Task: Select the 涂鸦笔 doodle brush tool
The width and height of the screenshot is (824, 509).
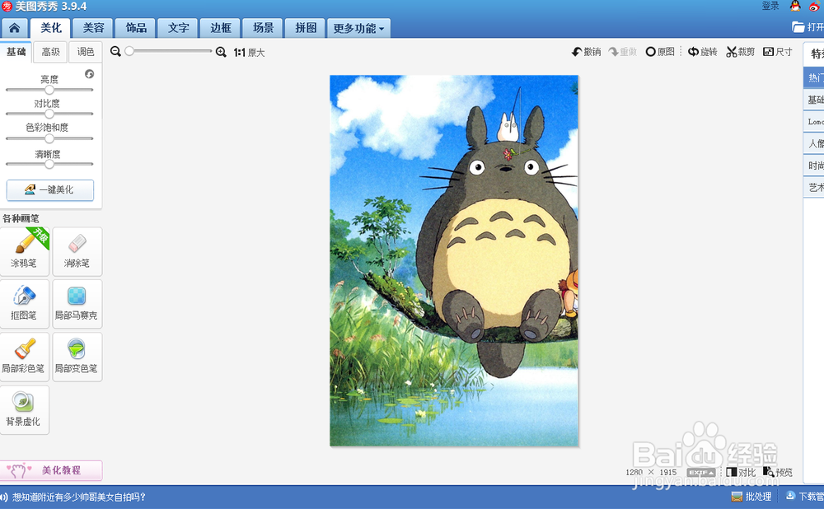Action: pos(24,251)
